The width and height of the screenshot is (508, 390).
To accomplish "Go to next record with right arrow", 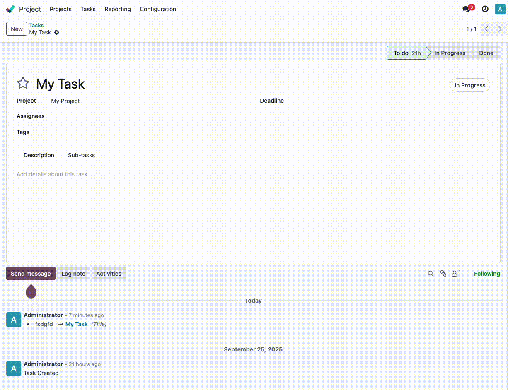I will [x=500, y=29].
